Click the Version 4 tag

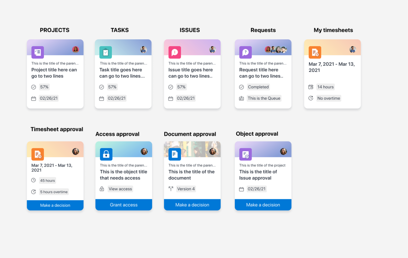pyautogui.click(x=186, y=189)
